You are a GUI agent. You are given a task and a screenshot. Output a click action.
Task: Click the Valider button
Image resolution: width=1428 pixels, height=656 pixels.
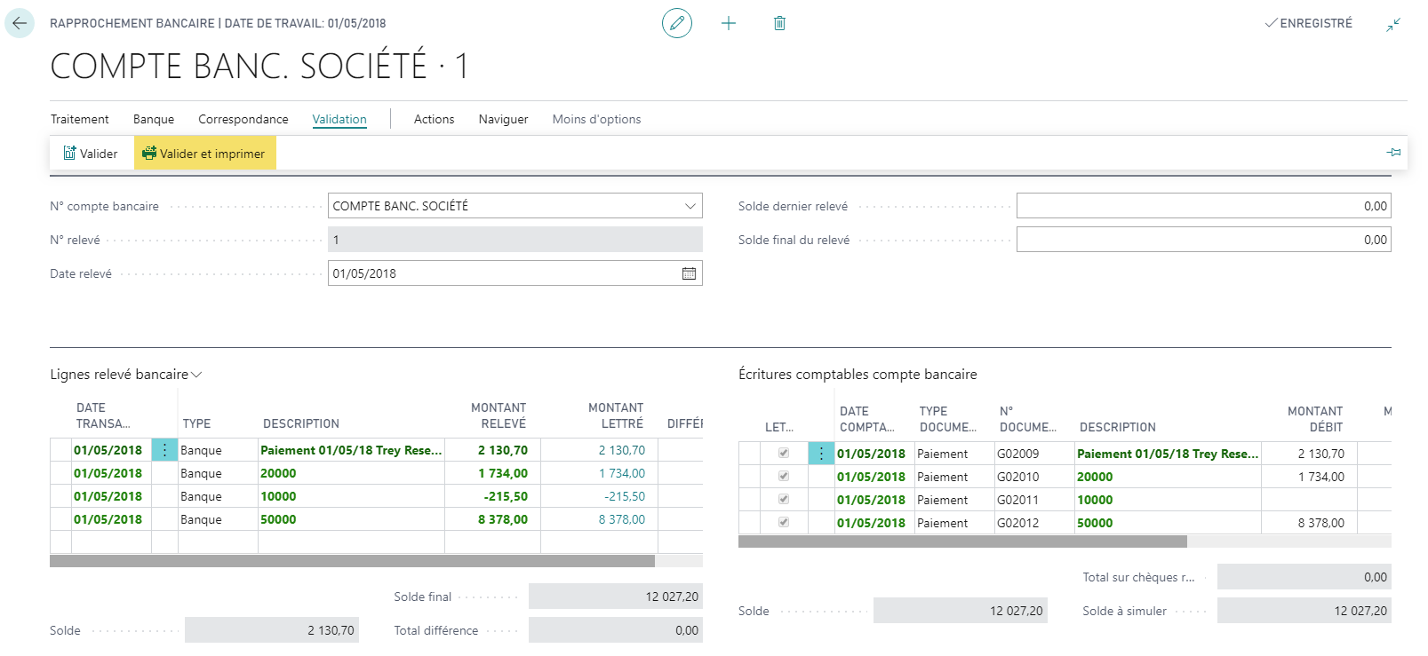click(91, 154)
